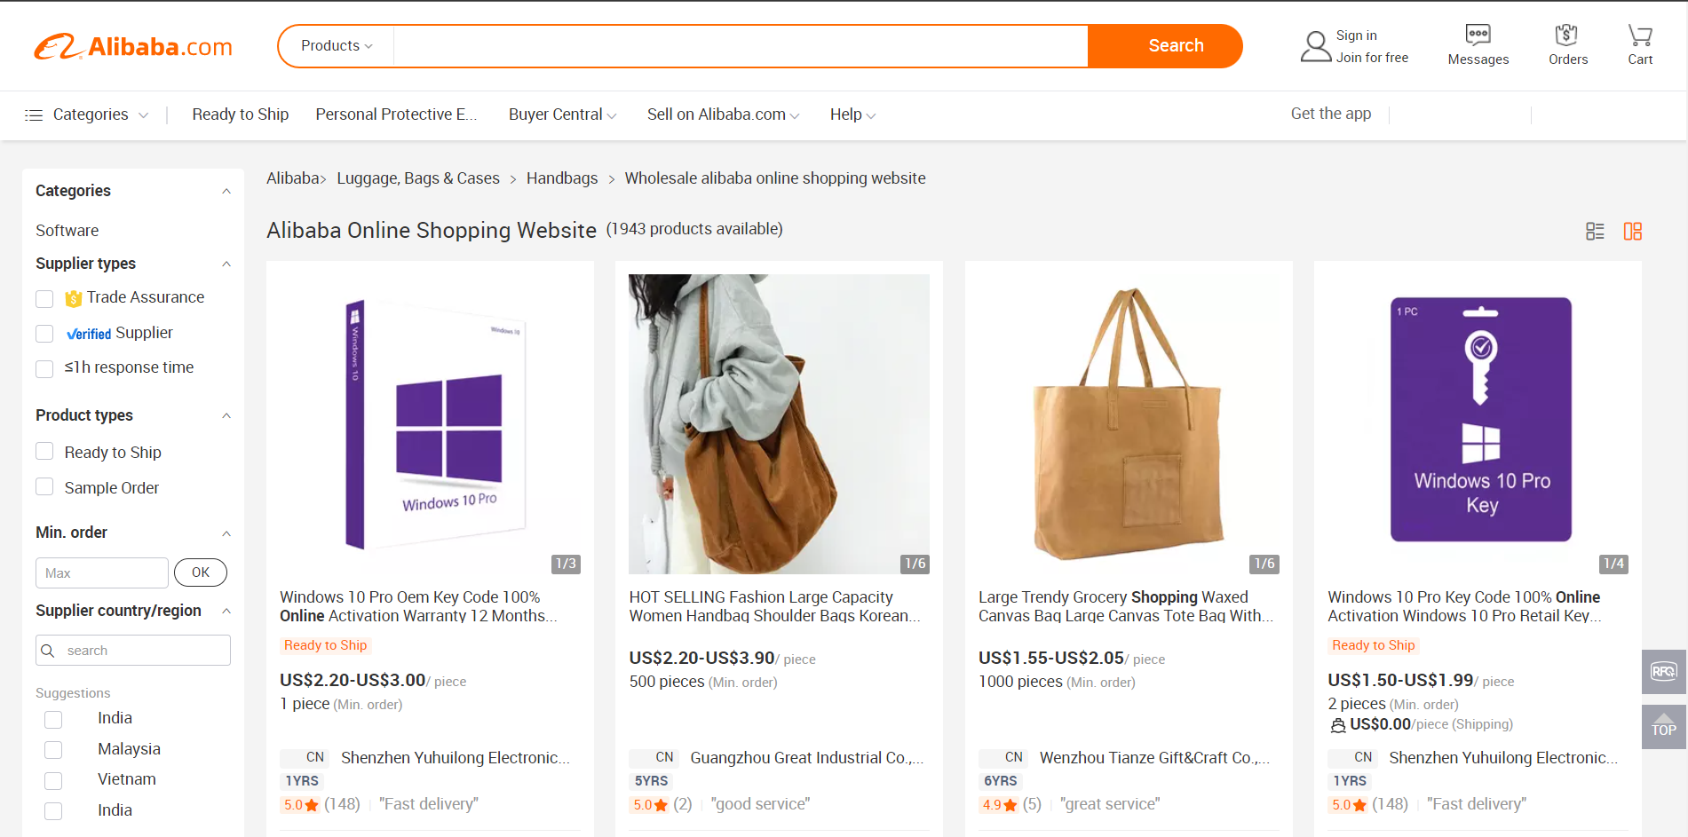Click the CN flag for Wenzhou Tianze supplier

(1002, 758)
